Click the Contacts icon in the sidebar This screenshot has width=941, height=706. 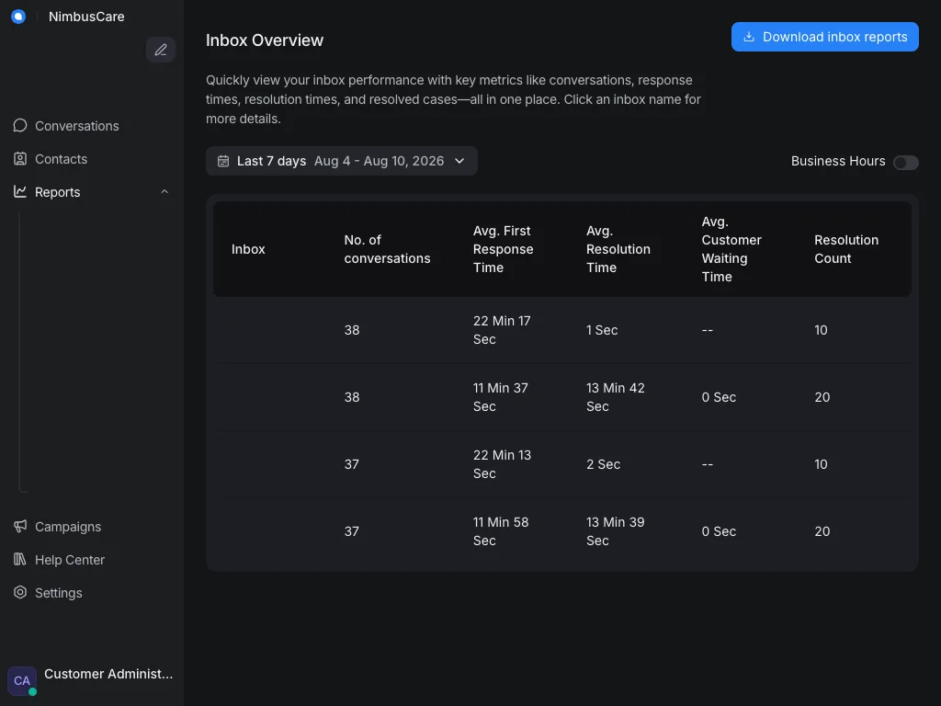click(x=20, y=158)
